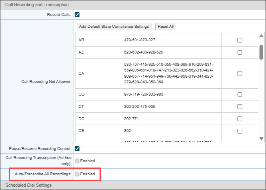The width and height of the screenshot is (266, 190).
Task: Select the CT state row checkbox
Action: click(240, 106)
